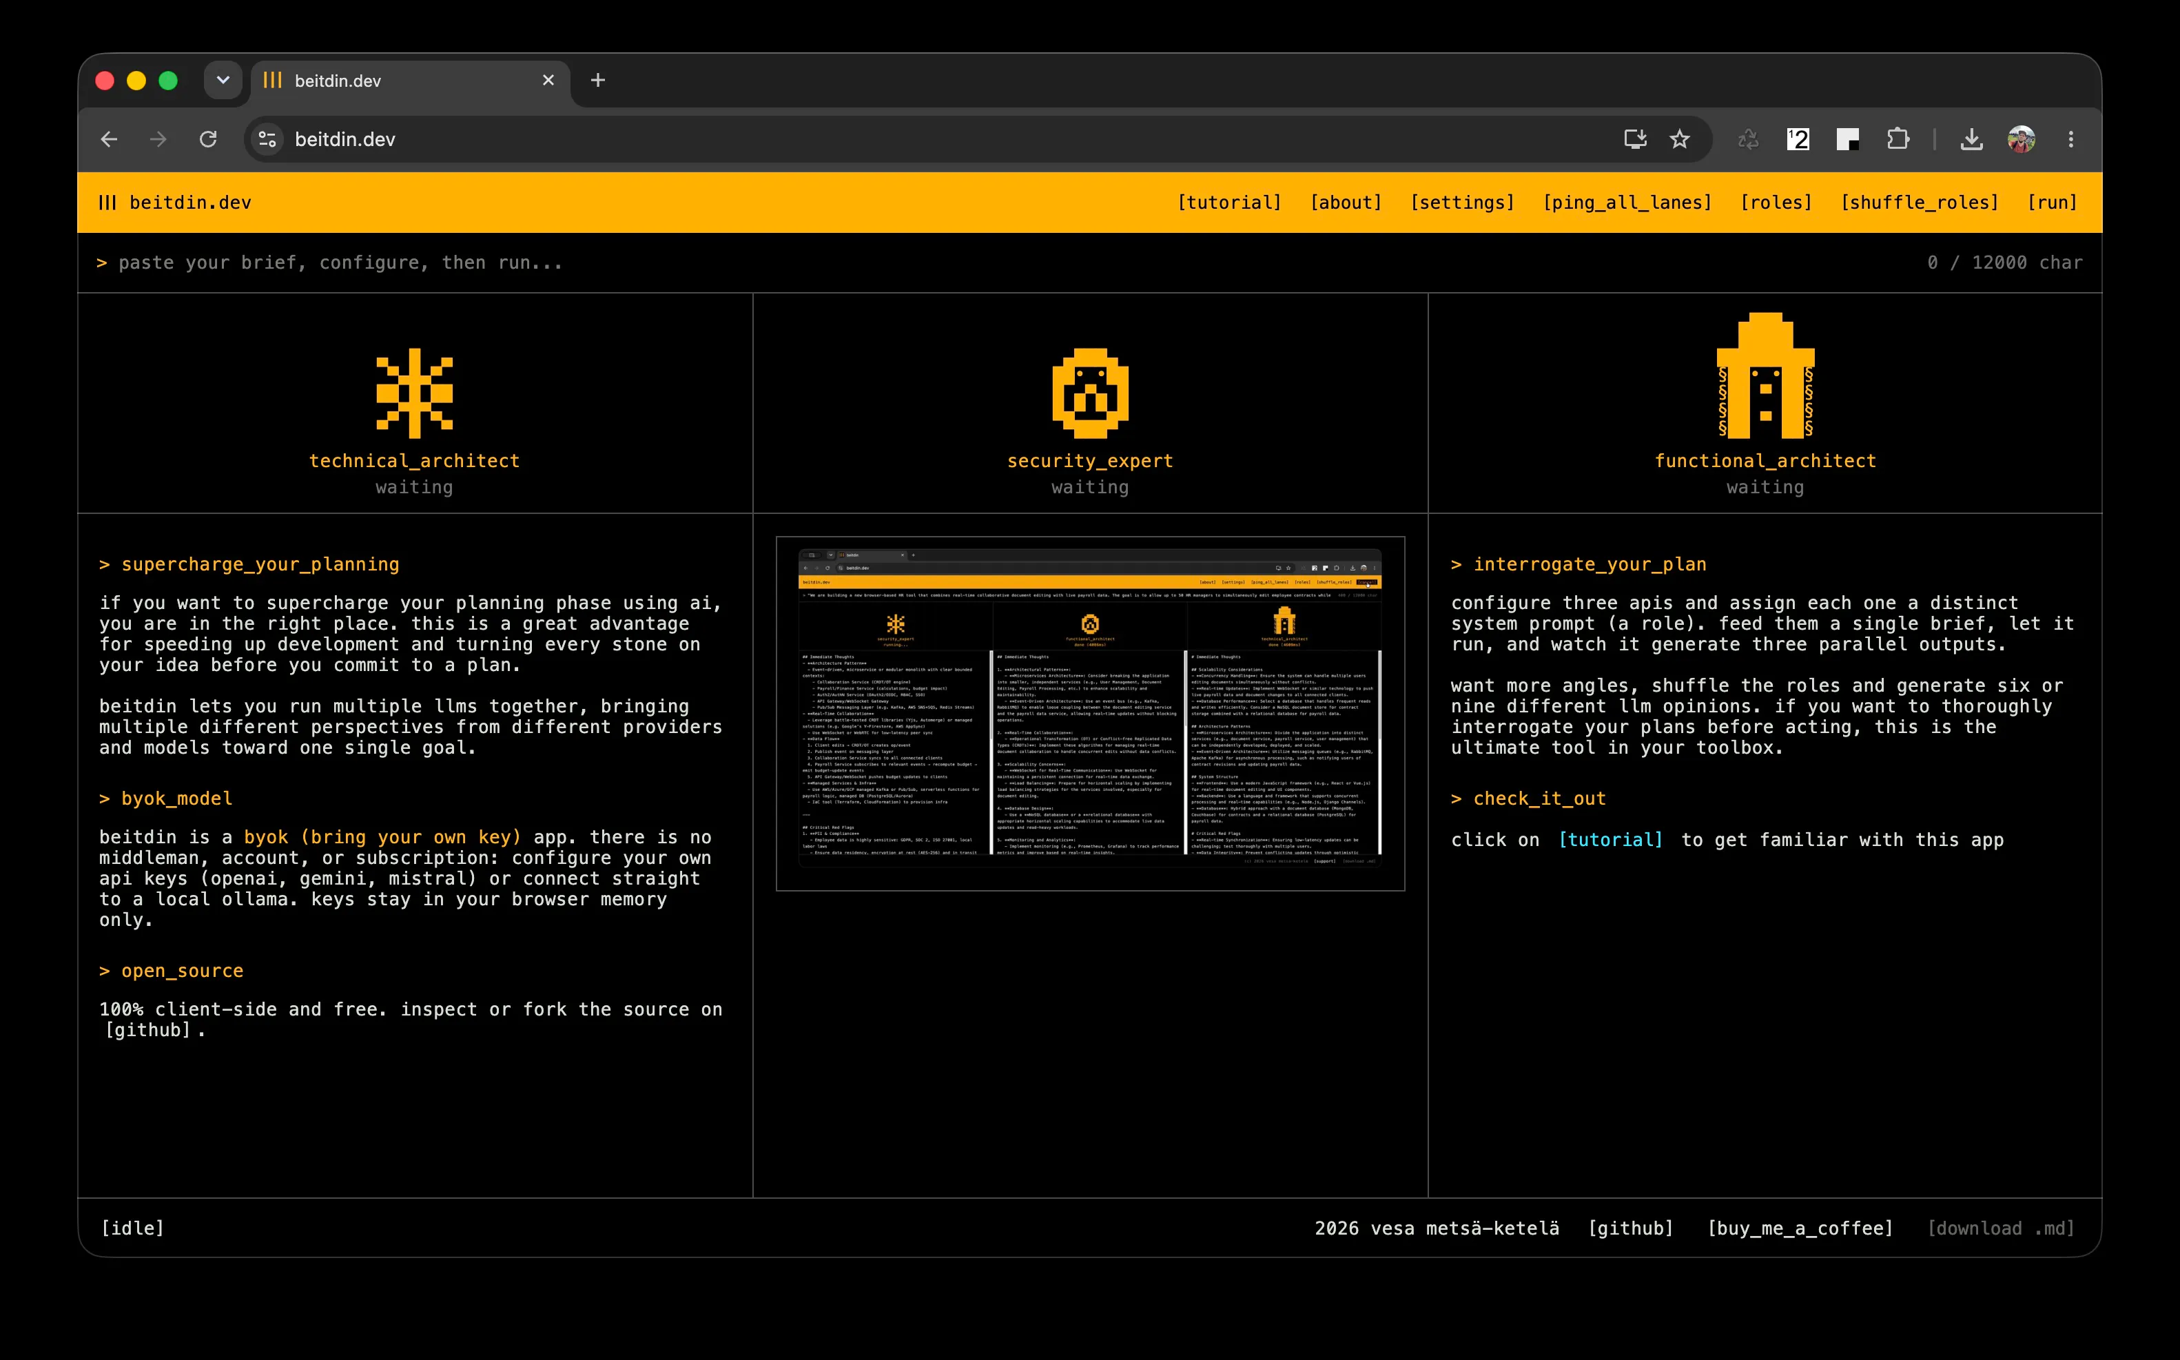Open the [about] menu item

[x=1346, y=203]
